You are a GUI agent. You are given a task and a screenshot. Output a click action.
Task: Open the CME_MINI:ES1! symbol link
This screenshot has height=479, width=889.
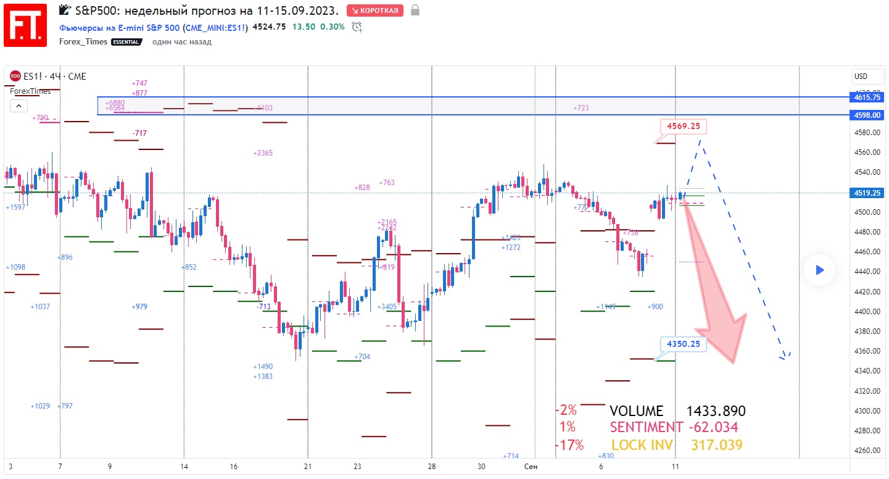click(x=215, y=27)
